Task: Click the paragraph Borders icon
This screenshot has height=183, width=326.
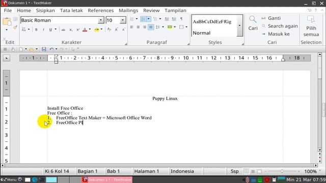Action: [x=181, y=27]
